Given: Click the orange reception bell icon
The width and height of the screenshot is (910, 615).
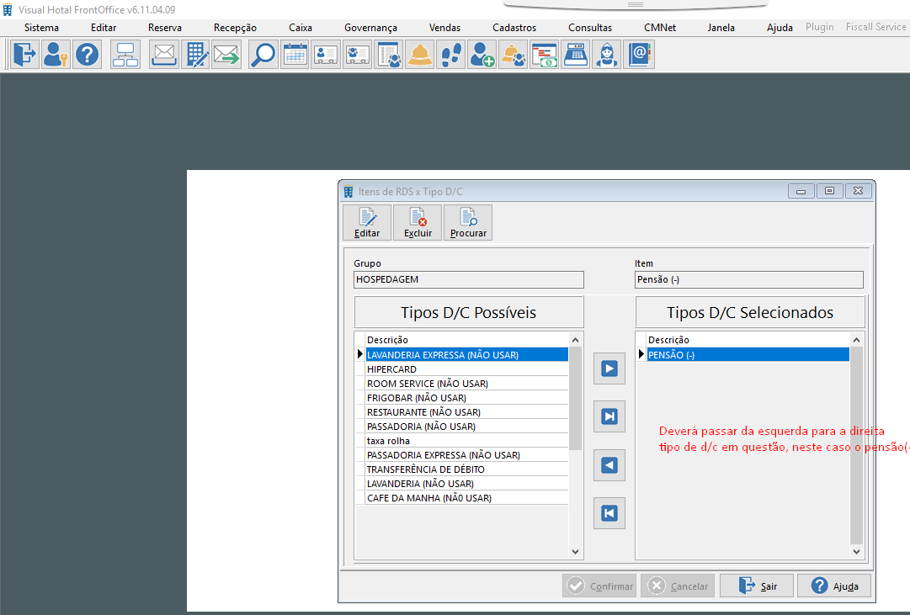Looking at the screenshot, I should (x=420, y=55).
